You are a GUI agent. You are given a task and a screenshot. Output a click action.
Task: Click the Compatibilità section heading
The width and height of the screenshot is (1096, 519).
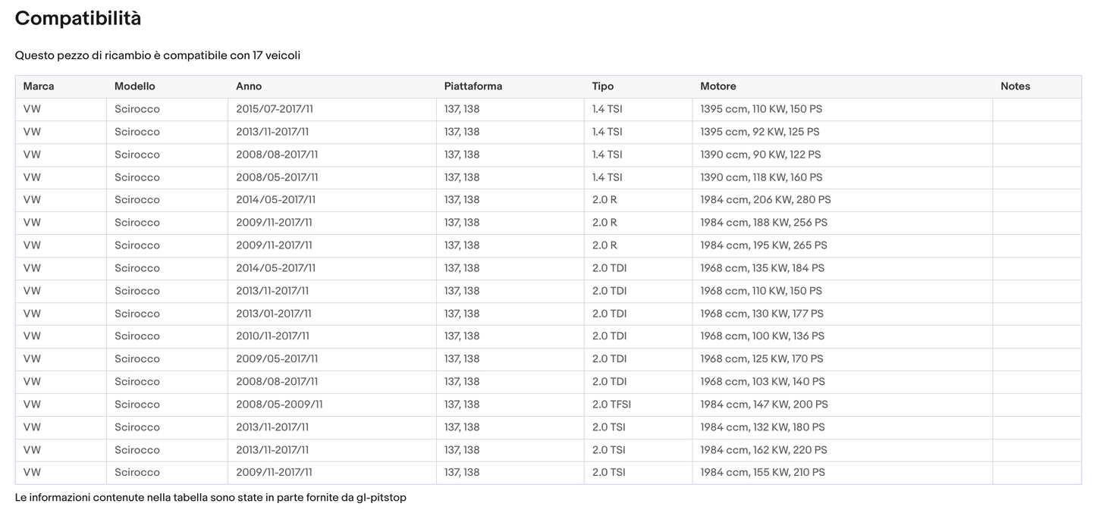78,19
